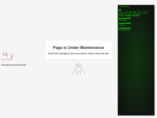Click the Anonymous#4553 name above "me me big boy"
The image size is (157, 118).
pyautogui.click(x=125, y=28)
